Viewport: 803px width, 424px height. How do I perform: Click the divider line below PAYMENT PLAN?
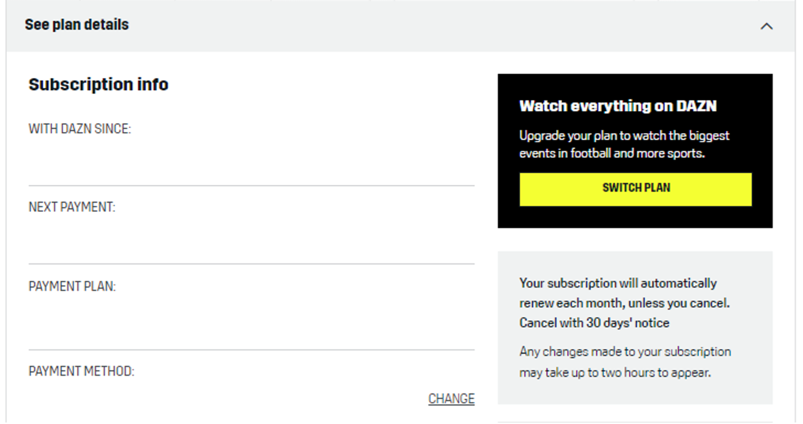[x=251, y=350]
